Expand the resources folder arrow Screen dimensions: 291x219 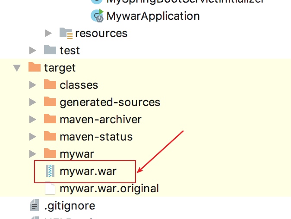tap(49, 33)
